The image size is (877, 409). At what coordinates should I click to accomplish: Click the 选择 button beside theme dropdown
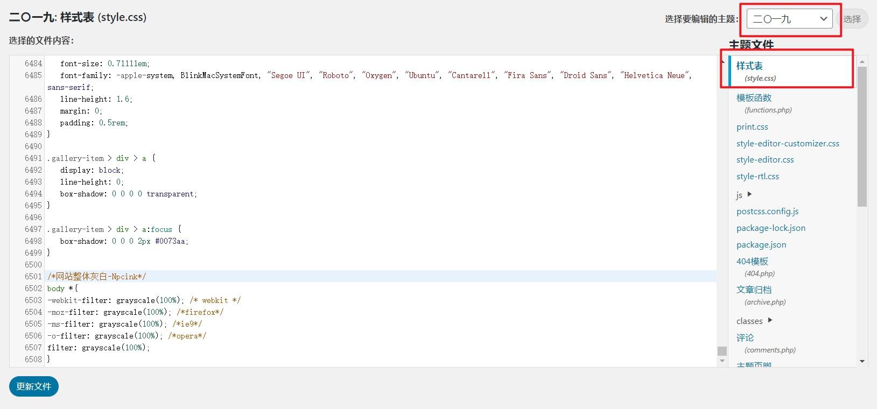tap(852, 19)
